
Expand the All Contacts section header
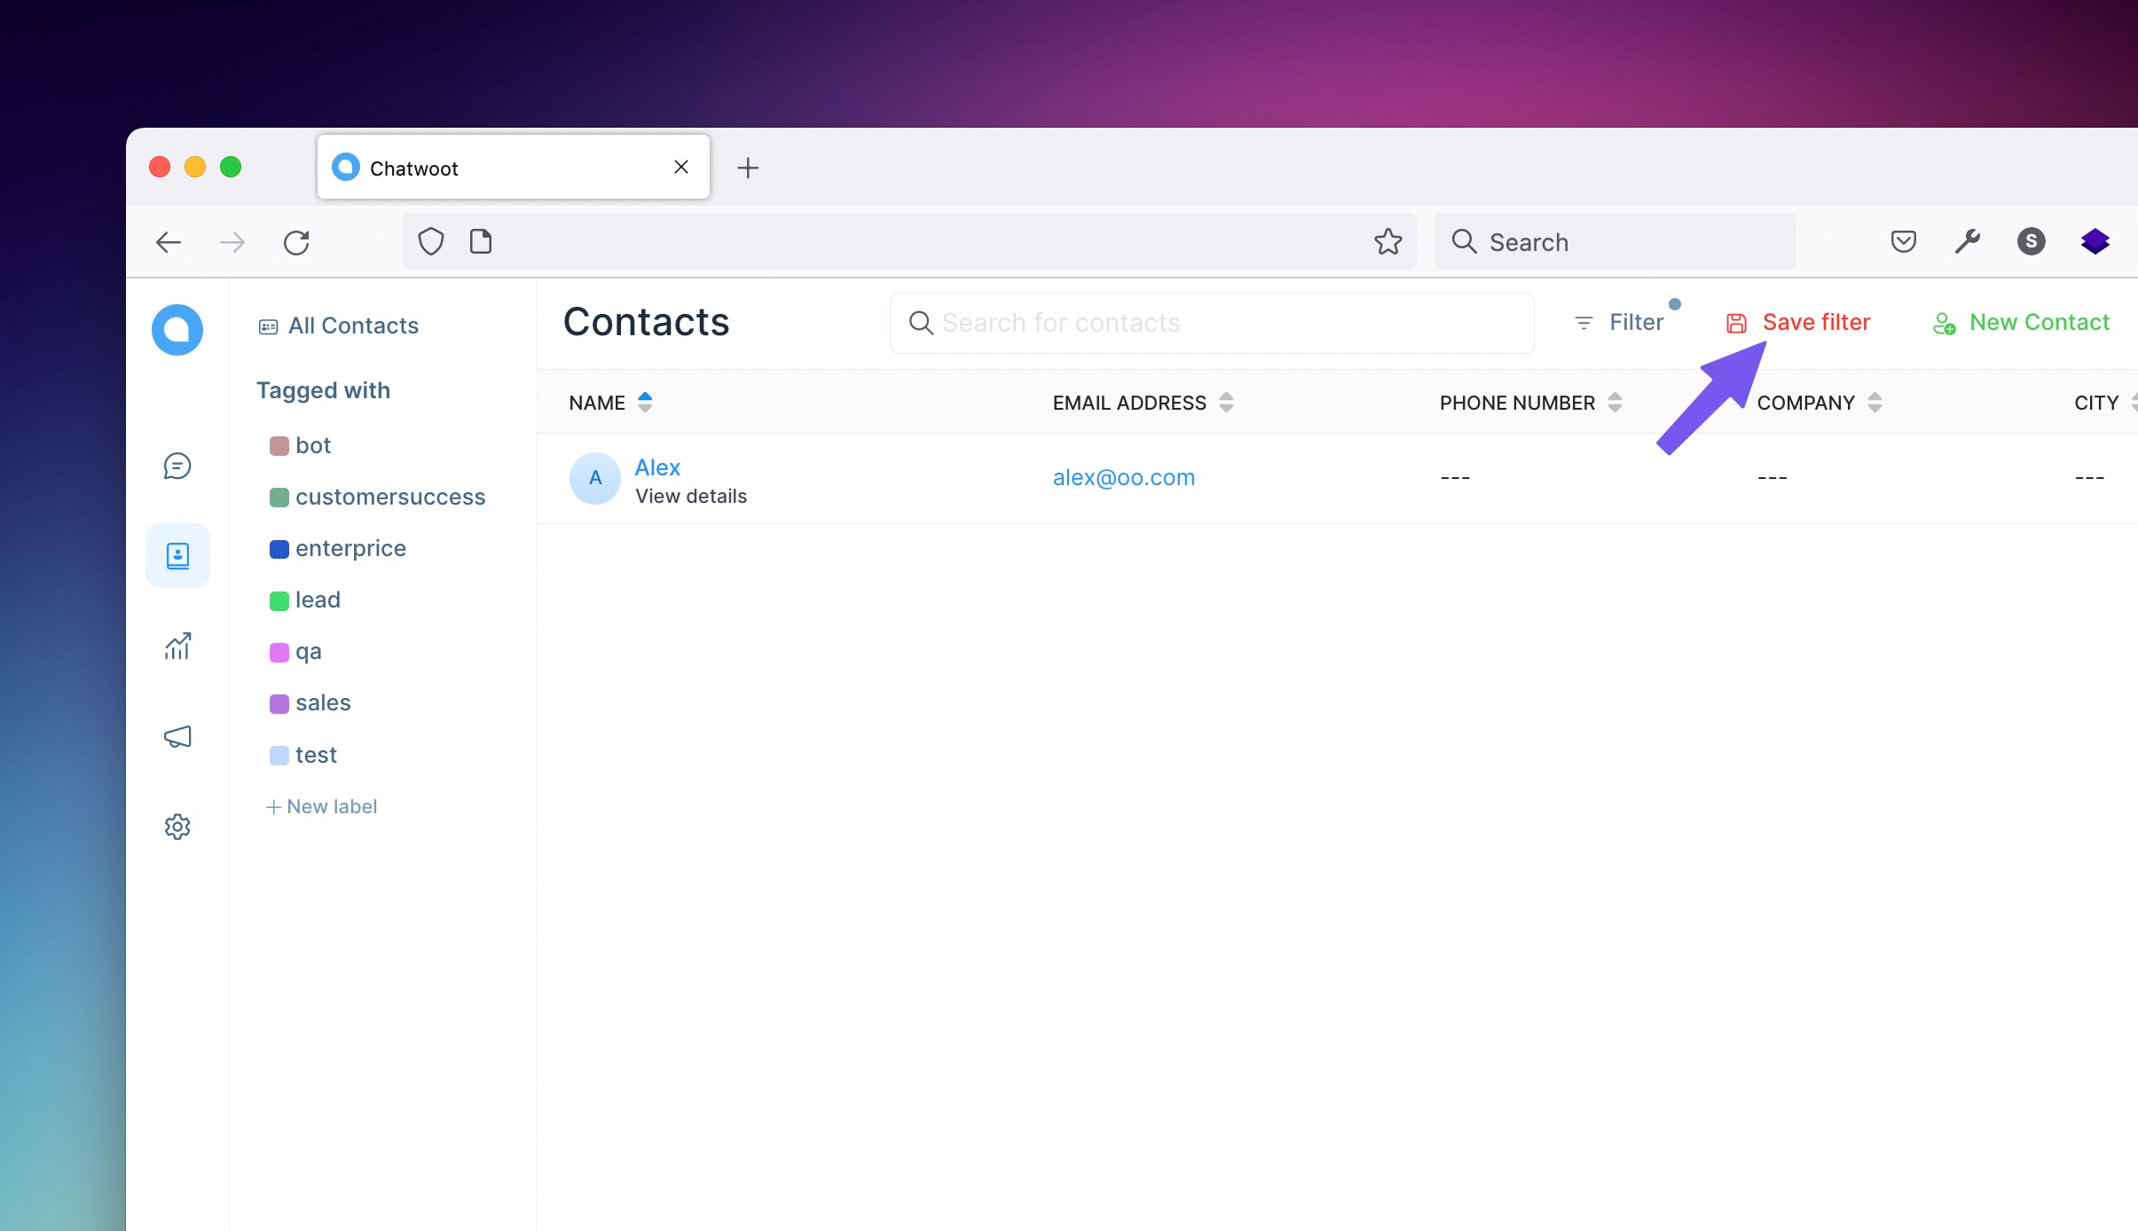338,325
